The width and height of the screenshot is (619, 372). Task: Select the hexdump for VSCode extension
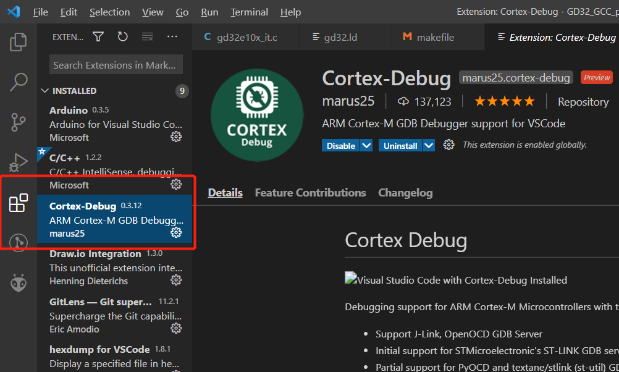point(114,356)
